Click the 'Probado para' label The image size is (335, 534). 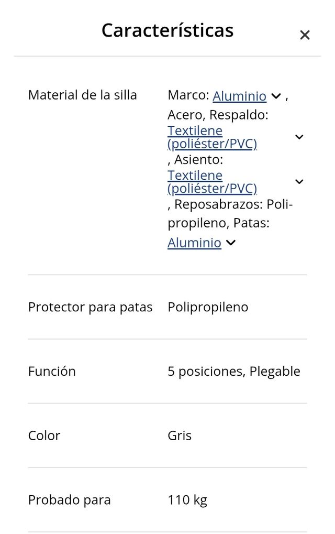pos(69,500)
